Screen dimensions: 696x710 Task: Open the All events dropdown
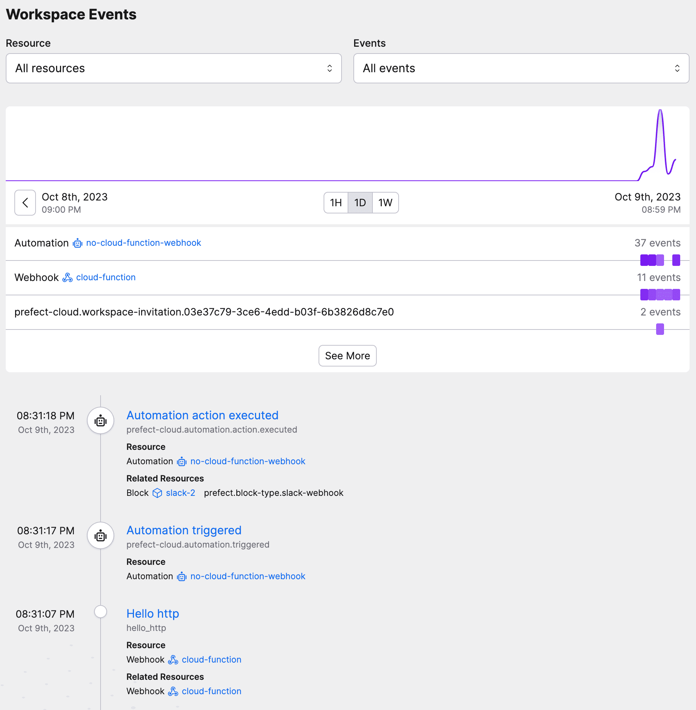point(521,68)
